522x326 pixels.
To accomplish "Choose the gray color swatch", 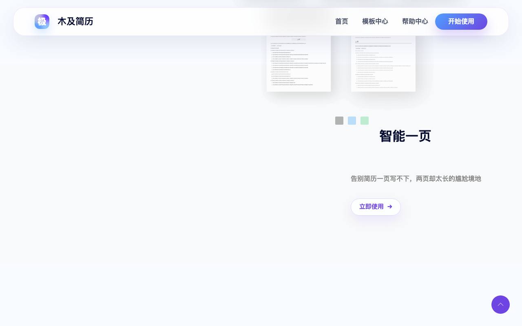I will click(x=339, y=121).
